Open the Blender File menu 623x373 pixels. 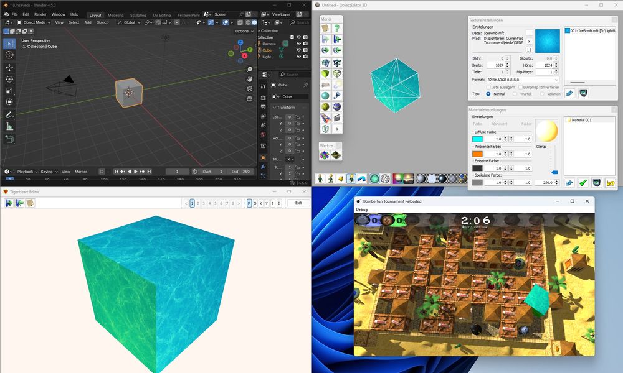pos(15,14)
